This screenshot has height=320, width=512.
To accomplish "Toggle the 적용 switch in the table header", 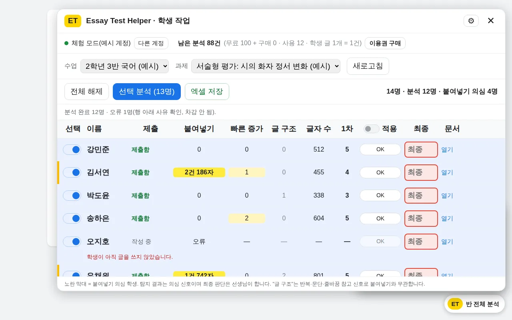I will [x=371, y=129].
